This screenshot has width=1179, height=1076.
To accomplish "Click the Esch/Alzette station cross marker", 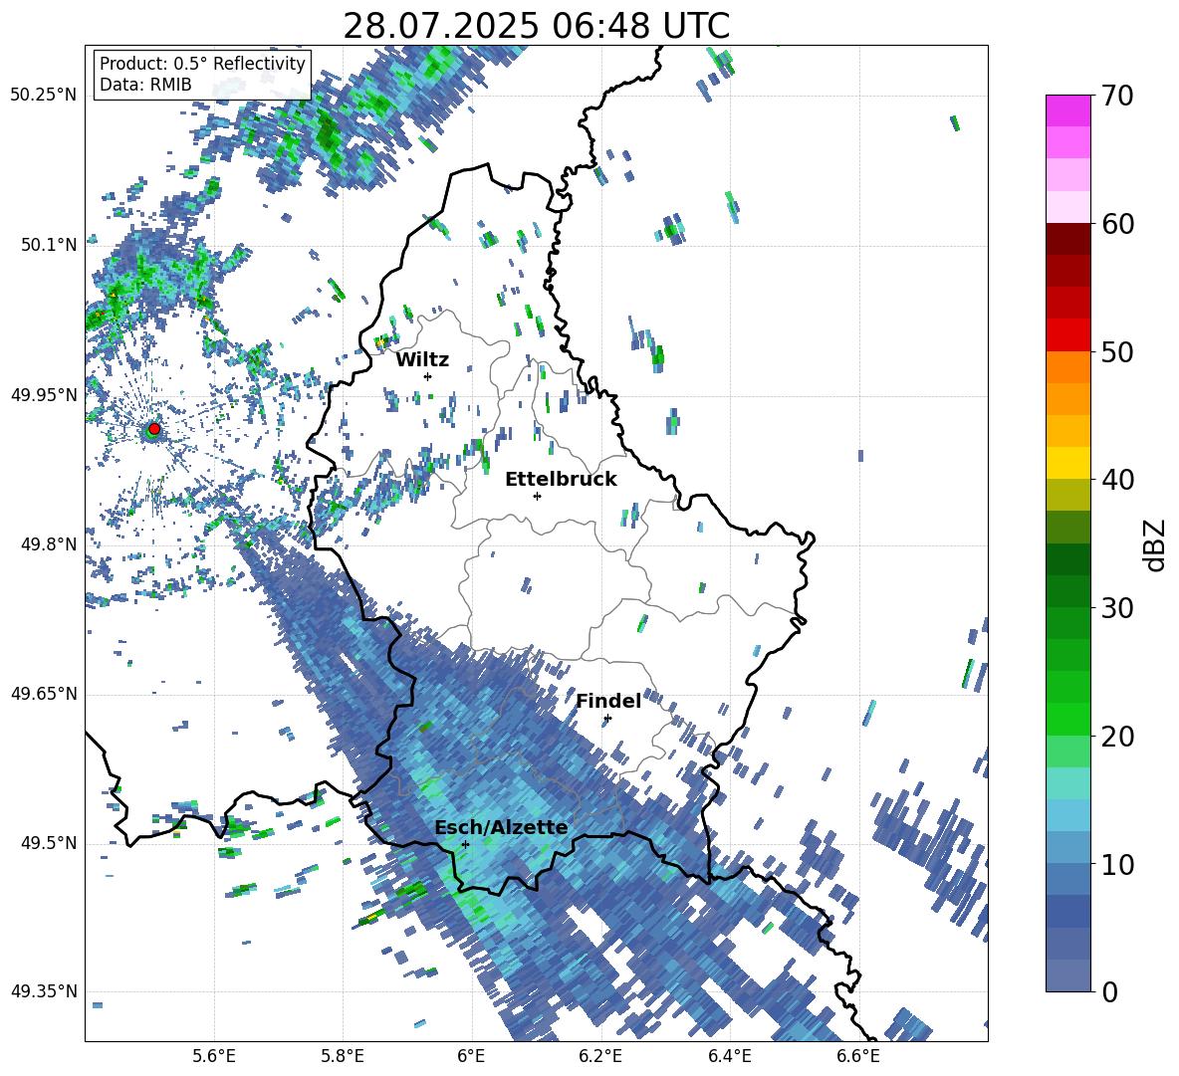I will (x=465, y=844).
